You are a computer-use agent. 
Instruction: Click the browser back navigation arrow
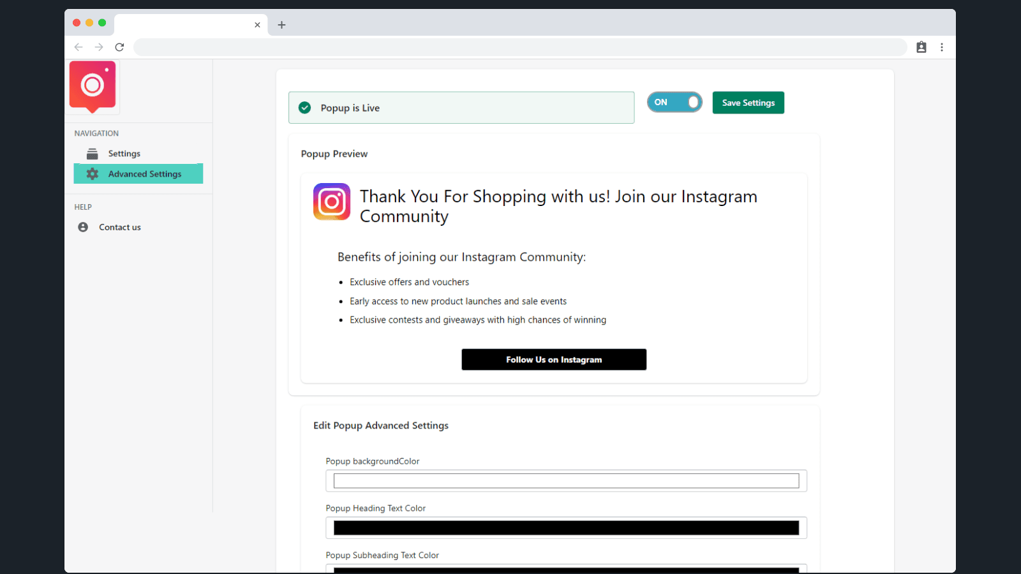pos(78,47)
